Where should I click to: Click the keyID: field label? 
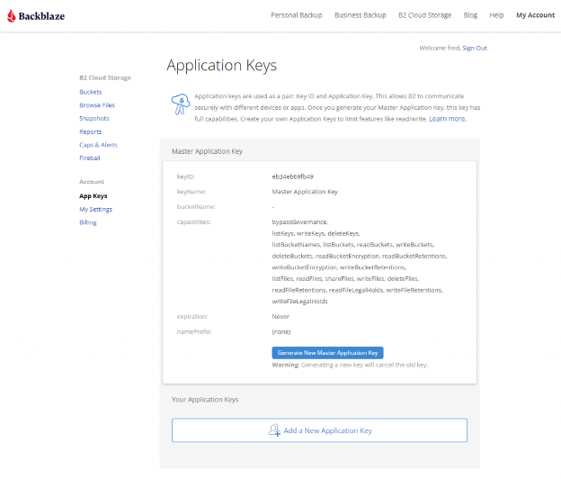185,176
